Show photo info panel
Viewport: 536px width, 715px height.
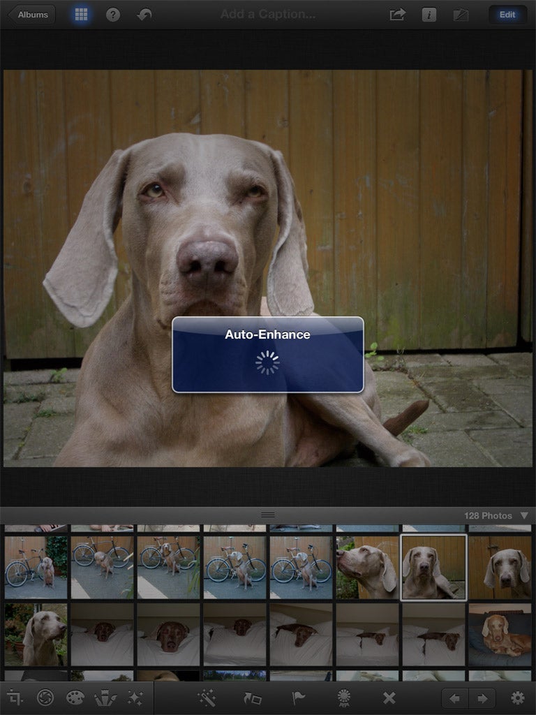(429, 15)
